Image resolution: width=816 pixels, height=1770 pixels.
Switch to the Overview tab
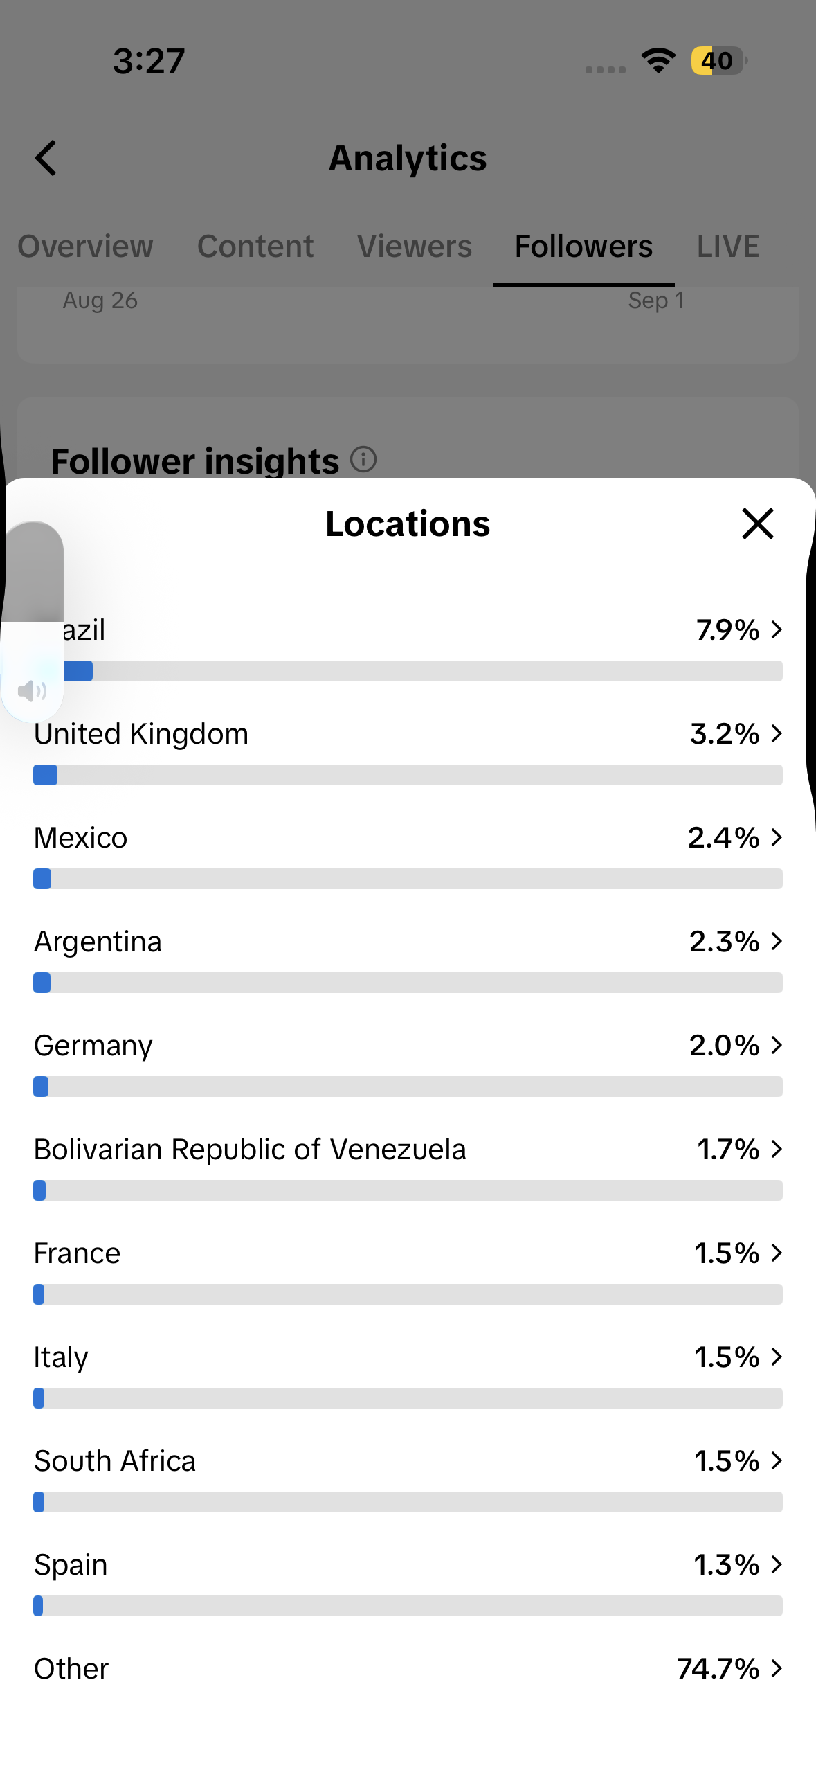tap(85, 247)
